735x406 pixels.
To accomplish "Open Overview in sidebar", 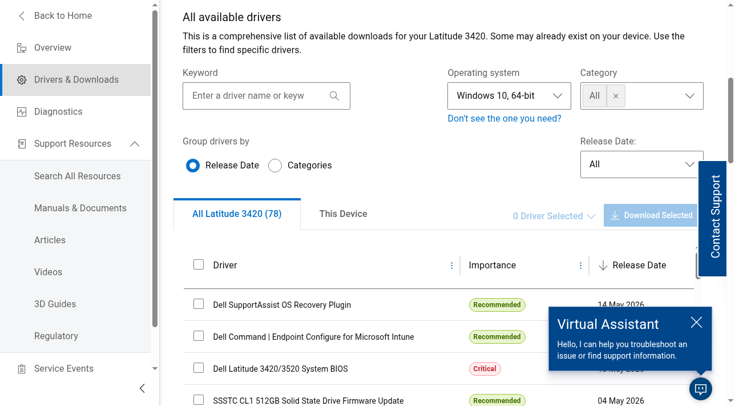I will click(x=75, y=48).
